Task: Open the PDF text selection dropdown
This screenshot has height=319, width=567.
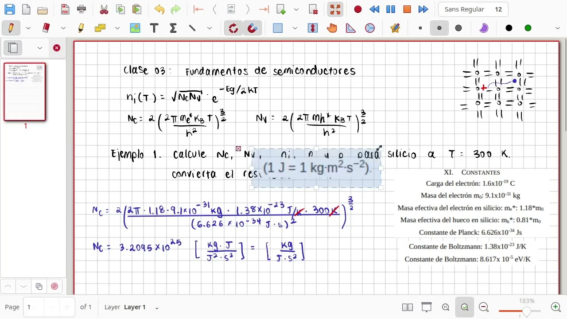Action: pyautogui.click(x=117, y=28)
